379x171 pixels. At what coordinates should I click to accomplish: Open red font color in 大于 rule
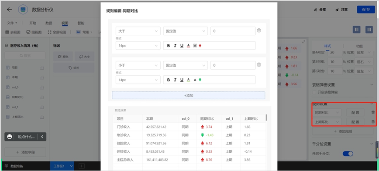click(x=188, y=46)
